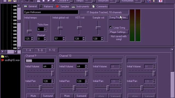175x98 pixels.
Task: Open the Octave 4 dropdown
Action: (72, 1)
